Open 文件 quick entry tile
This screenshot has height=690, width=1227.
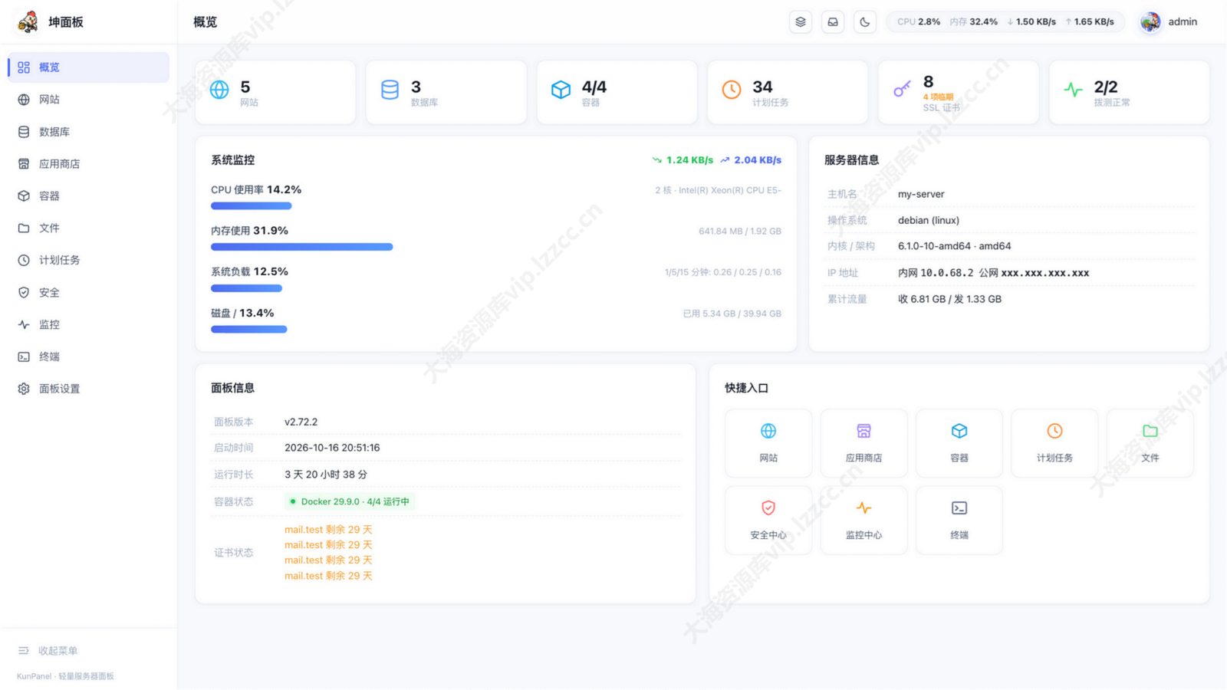pos(1150,443)
